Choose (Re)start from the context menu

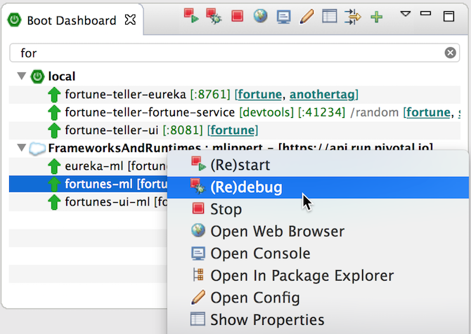240,166
